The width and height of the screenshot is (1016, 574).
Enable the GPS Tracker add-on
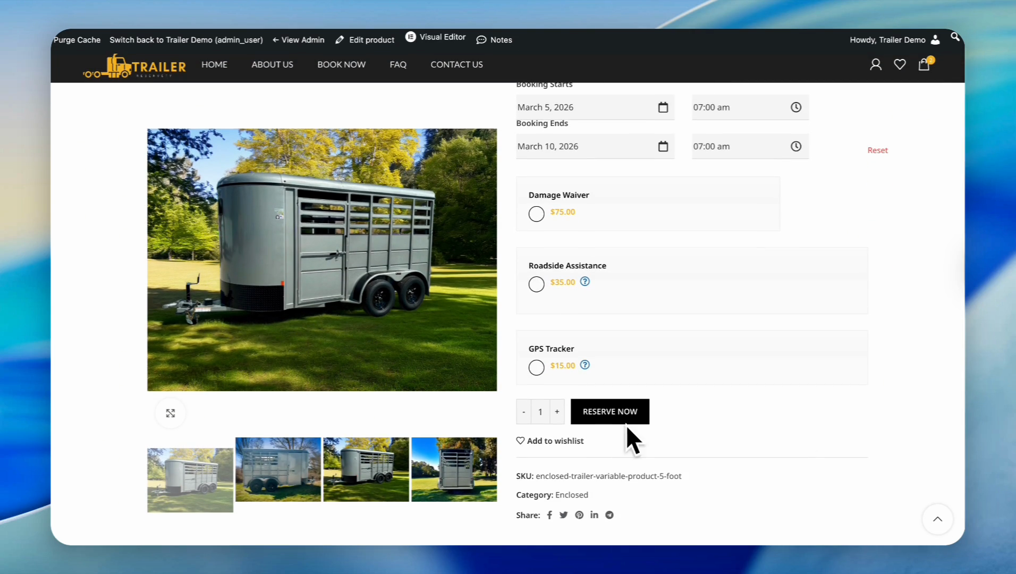pyautogui.click(x=536, y=367)
